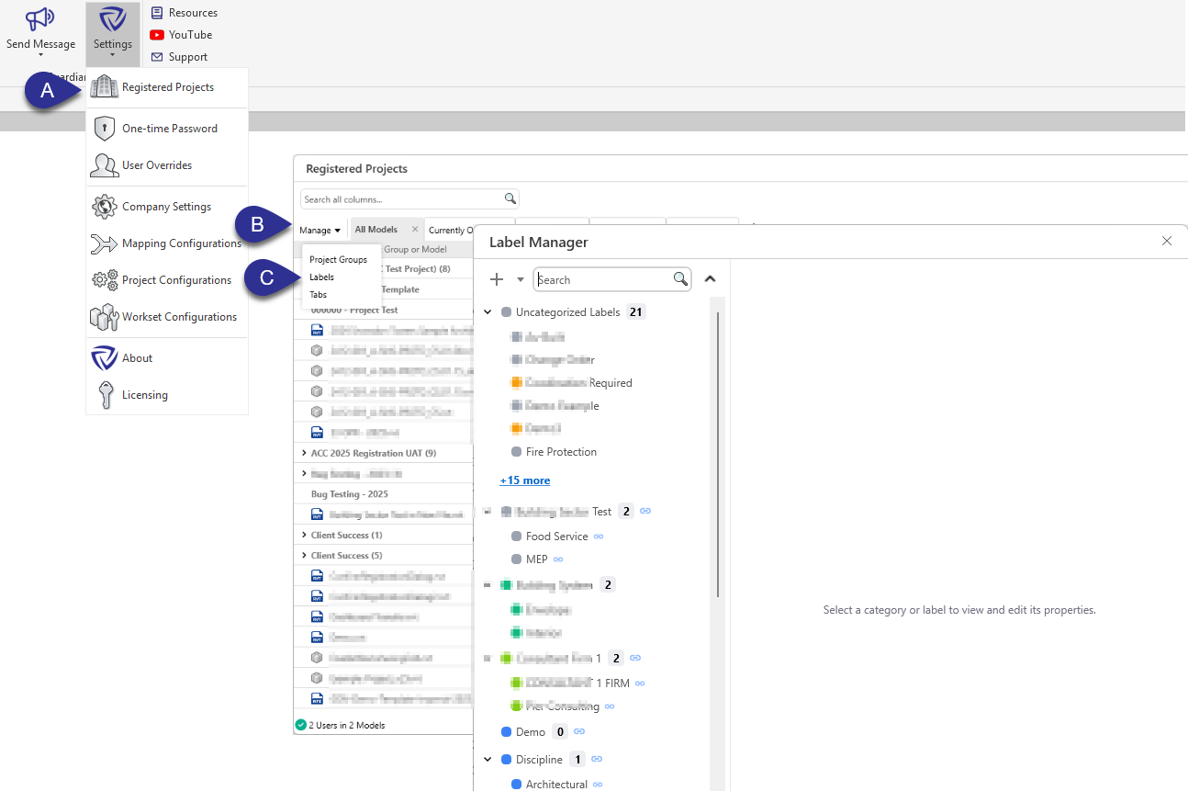Click the orange color swatch beside Required label

click(515, 382)
